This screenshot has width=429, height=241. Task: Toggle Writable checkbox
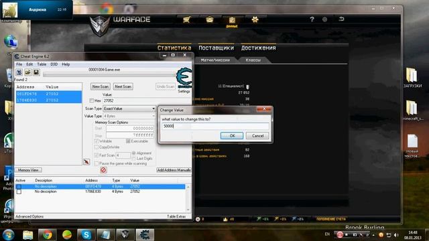pyautogui.click(x=97, y=141)
